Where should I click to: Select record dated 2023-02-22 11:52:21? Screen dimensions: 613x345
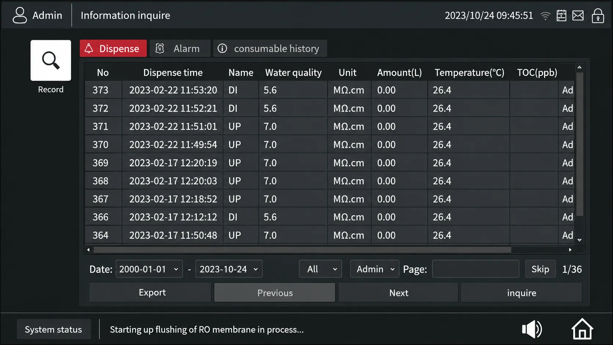[x=329, y=108]
